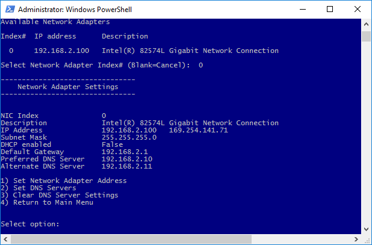372x245 pixels.
Task: Click the vertical scrollbar thumb
Action: tap(367, 37)
